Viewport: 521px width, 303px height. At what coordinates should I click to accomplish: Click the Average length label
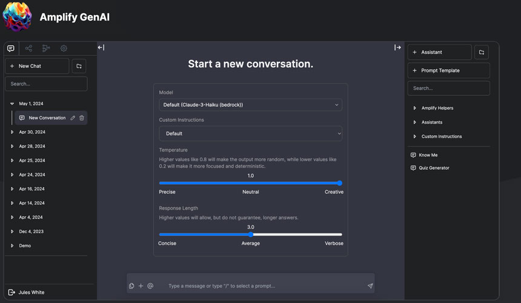251,244
